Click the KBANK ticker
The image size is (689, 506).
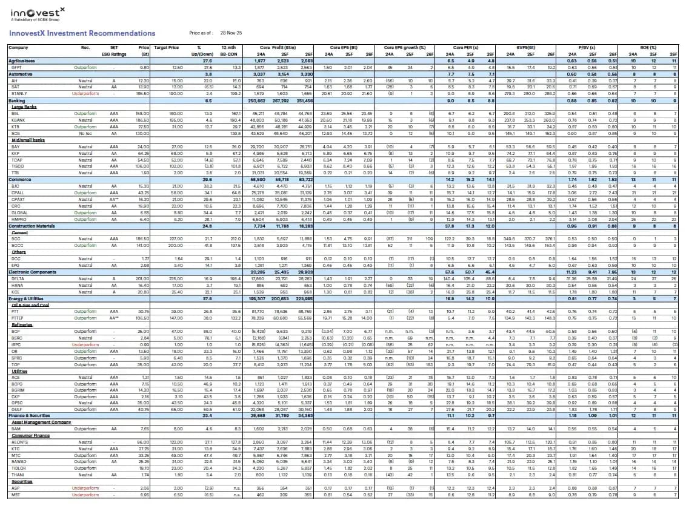[x=18, y=120]
